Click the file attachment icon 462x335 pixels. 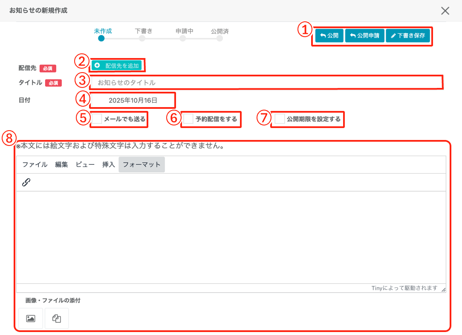click(x=57, y=318)
